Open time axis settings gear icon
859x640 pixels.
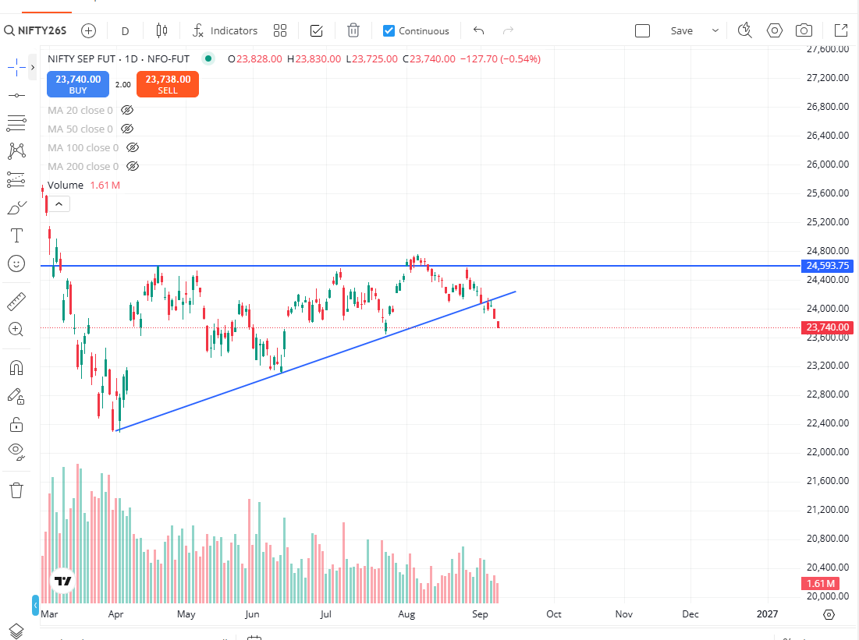point(829,614)
